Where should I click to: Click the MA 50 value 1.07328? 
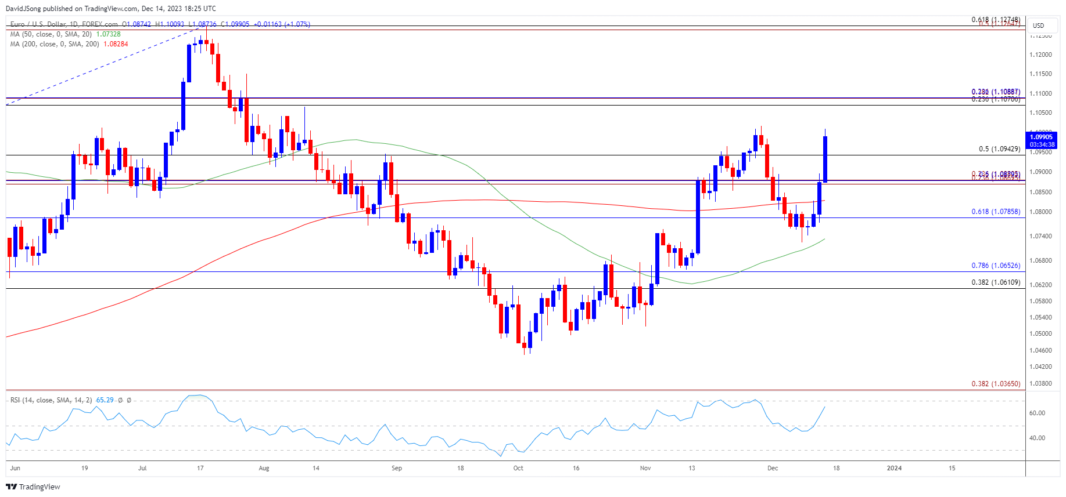(109, 34)
